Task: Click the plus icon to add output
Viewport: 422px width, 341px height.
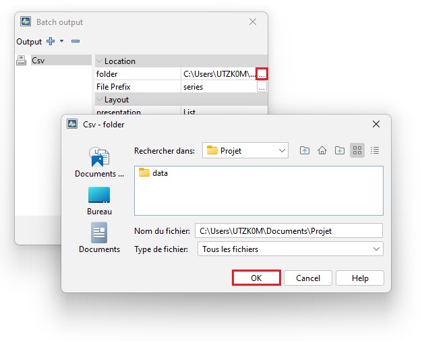Action: pos(50,41)
